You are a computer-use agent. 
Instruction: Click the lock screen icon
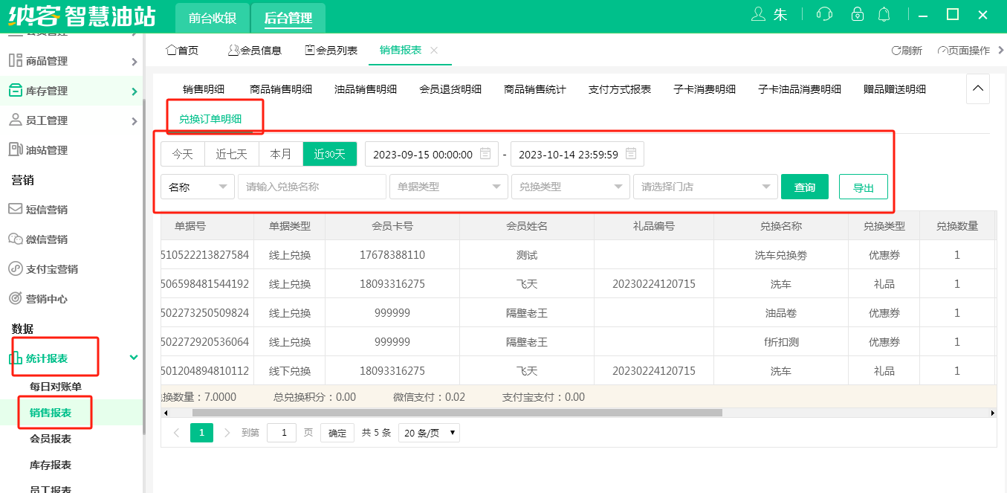click(858, 15)
